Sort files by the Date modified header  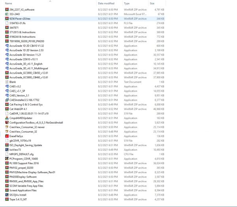[106, 3]
